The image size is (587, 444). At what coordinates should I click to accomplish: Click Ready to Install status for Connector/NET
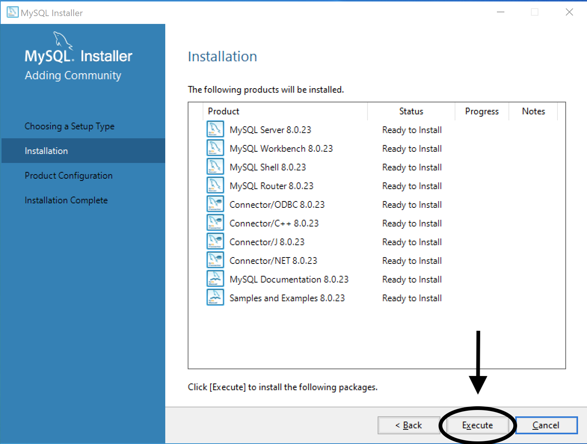(412, 260)
